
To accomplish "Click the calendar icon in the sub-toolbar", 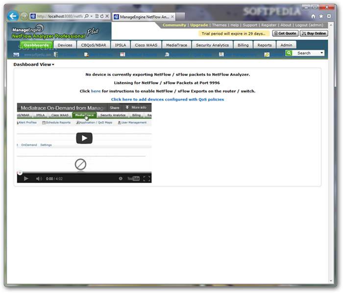I will tap(122, 54).
